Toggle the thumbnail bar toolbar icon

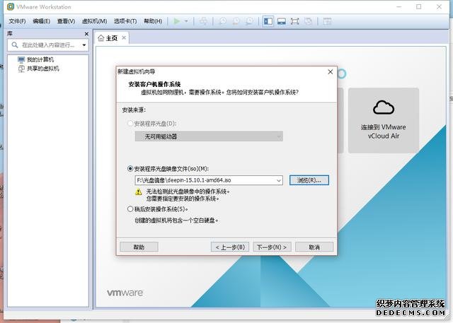[x=282, y=21]
